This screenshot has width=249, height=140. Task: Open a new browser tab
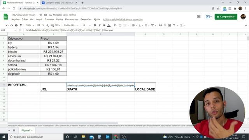point(82,3)
